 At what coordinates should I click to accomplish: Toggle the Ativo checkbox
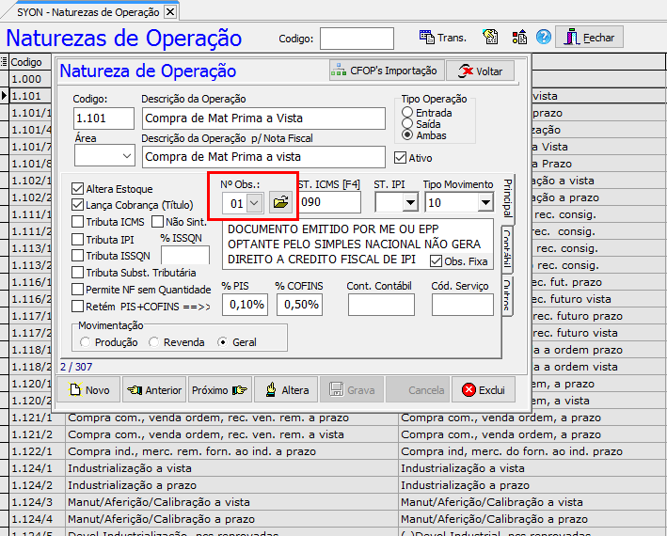point(400,158)
